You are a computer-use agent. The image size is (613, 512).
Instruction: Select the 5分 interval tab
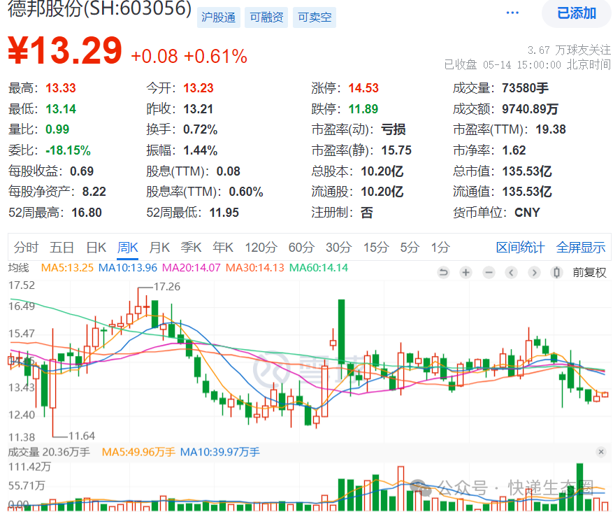point(410,247)
